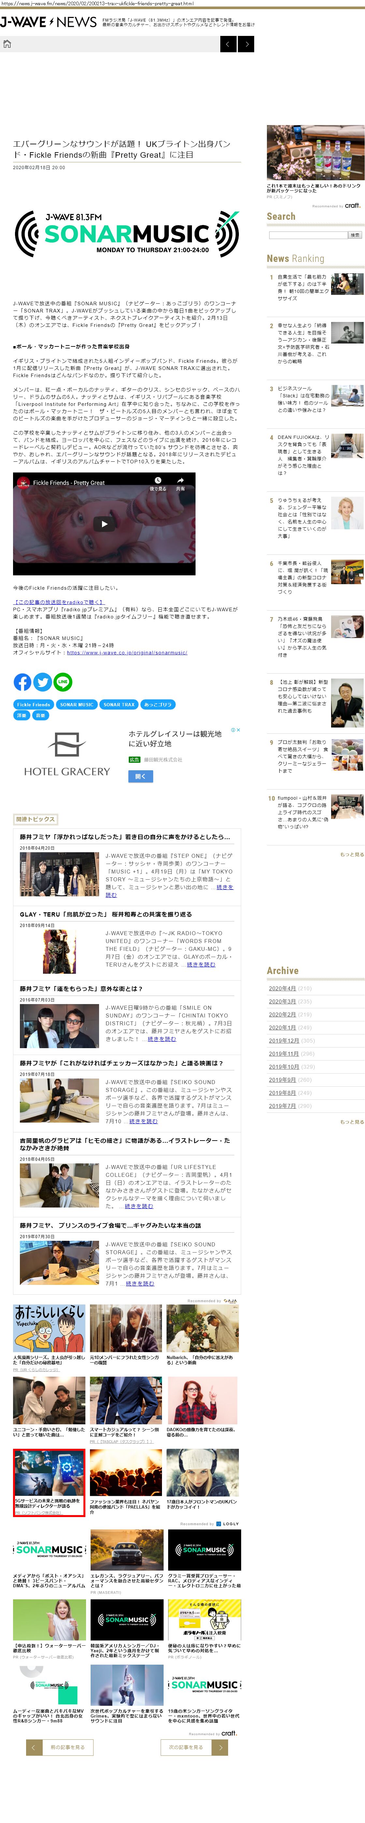Image resolution: width=365 pixels, height=1823 pixels.
Task: Open the あたらしいくらし recommended thumbnail
Action: tap(50, 1329)
